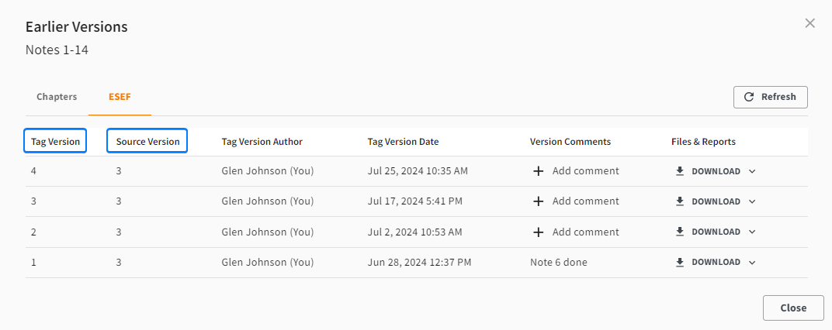Click plus icon to comment on version 4
832x330 pixels.
538,171
